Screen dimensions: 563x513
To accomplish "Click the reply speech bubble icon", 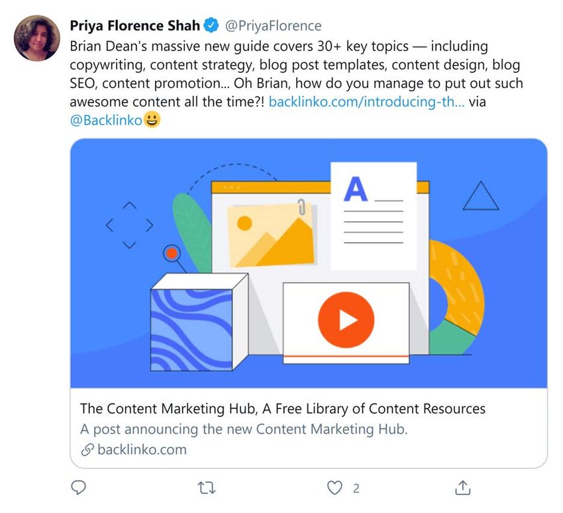I will pyautogui.click(x=78, y=488).
